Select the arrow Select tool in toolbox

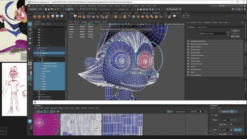coord(30,24)
